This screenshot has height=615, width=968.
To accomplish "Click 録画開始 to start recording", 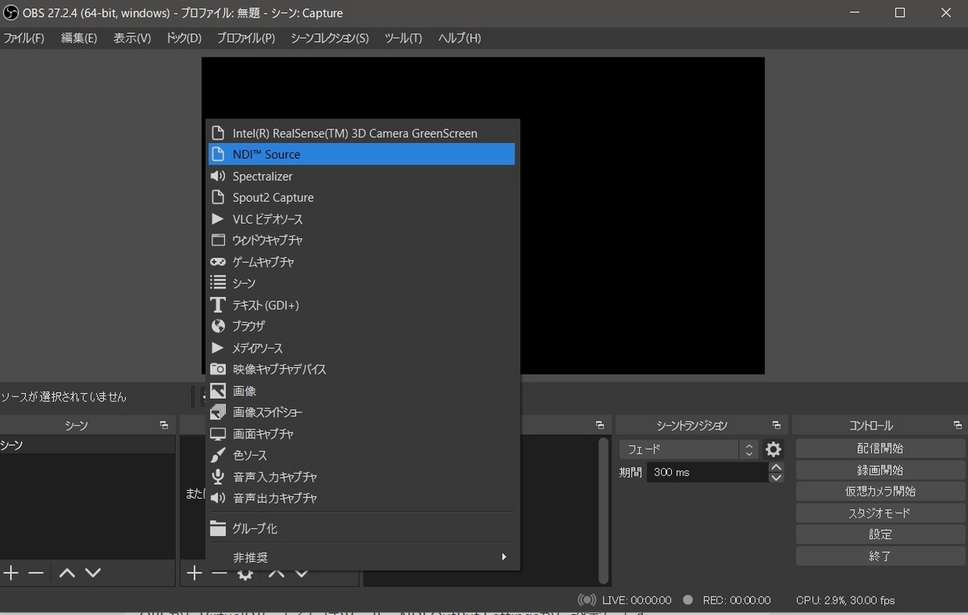I will pos(880,470).
